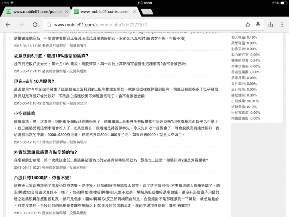Click 投資與理財 link dated 2015-05-12 21:11
The width and height of the screenshot is (289, 217).
(78, 71)
